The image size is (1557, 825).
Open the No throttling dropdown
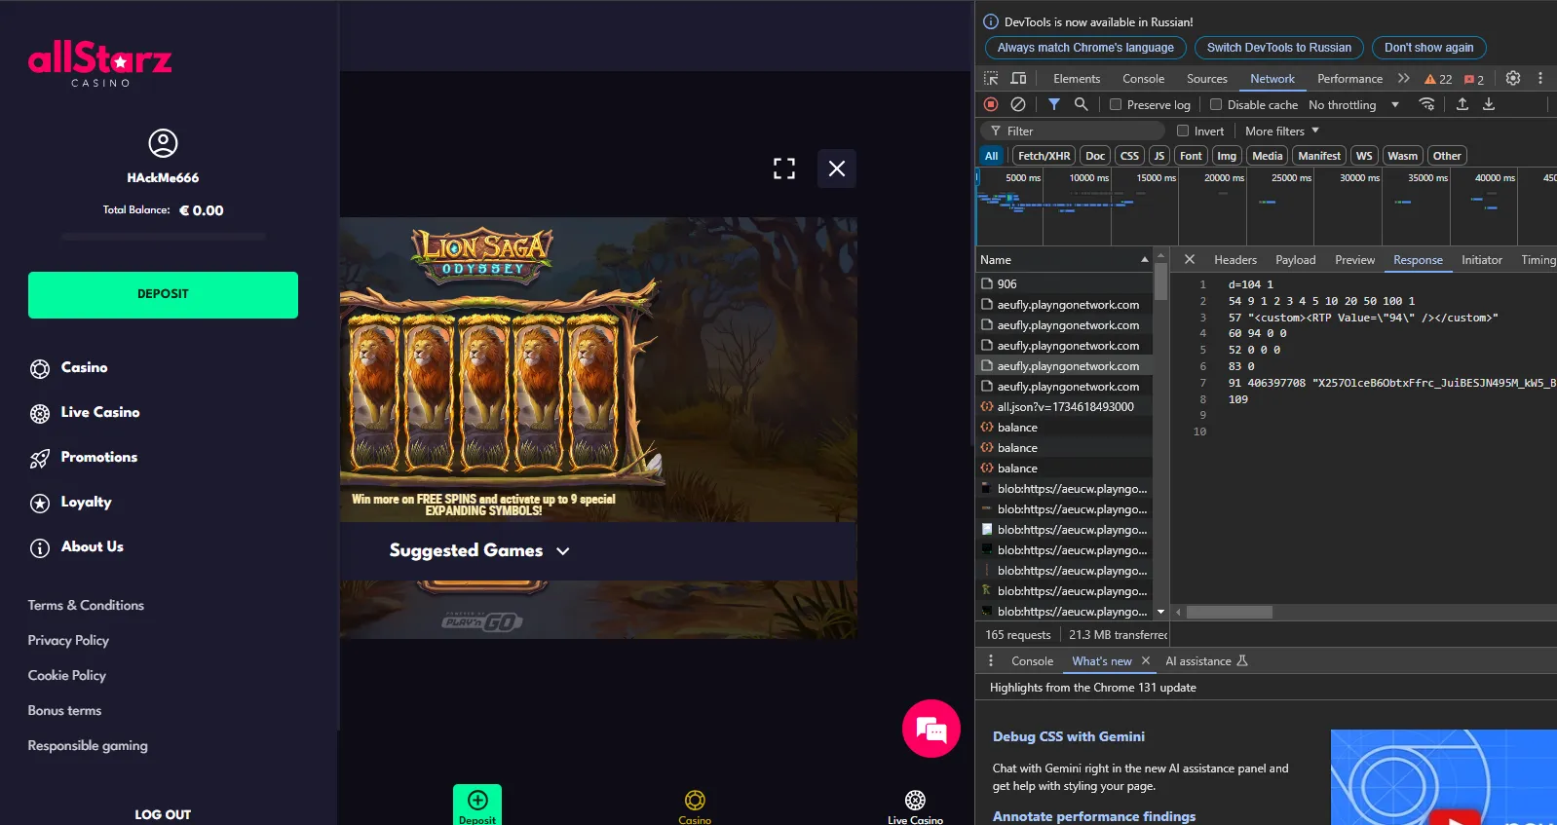click(x=1353, y=104)
